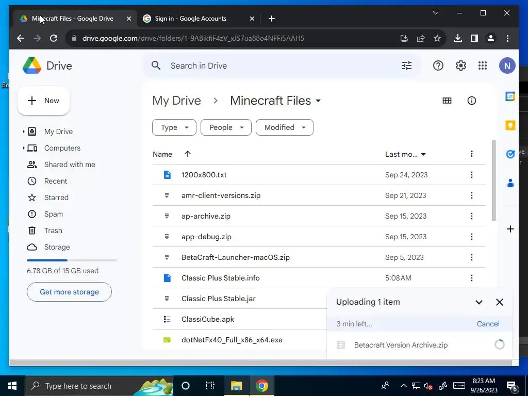Open more actions for Classic Plus Stable.info

(471, 278)
